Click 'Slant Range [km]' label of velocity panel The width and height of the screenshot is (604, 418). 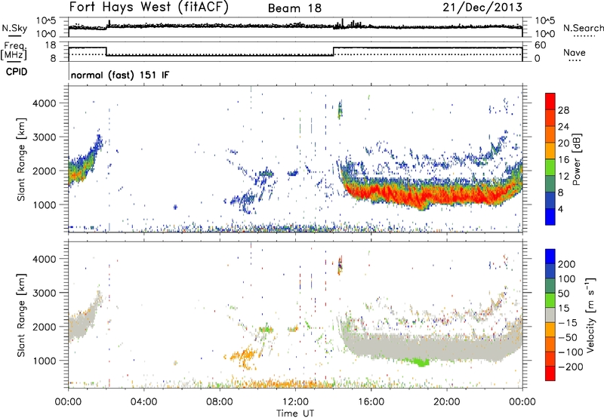point(21,315)
